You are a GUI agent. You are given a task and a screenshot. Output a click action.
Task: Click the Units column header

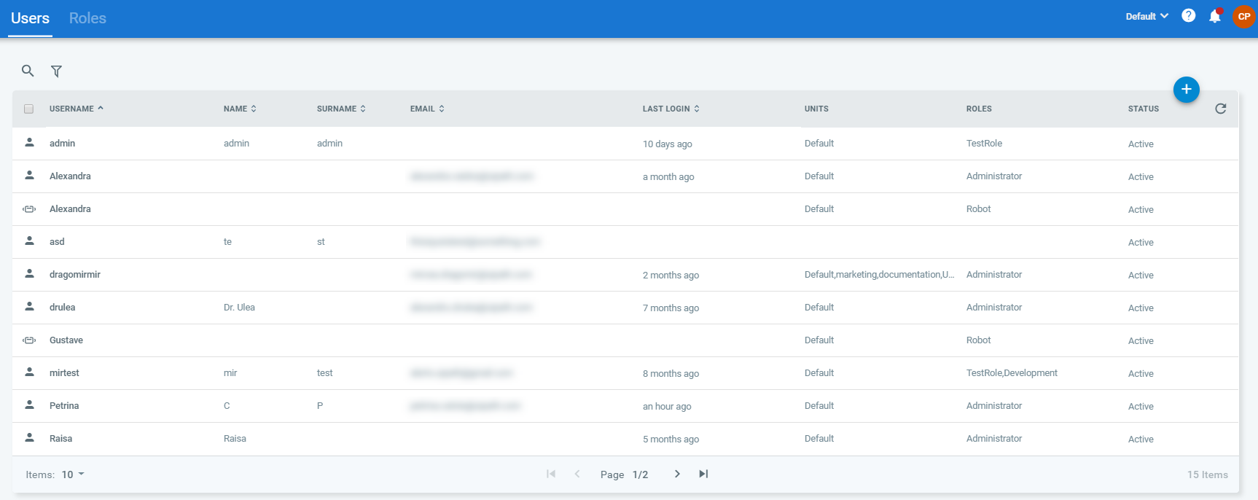pos(816,109)
